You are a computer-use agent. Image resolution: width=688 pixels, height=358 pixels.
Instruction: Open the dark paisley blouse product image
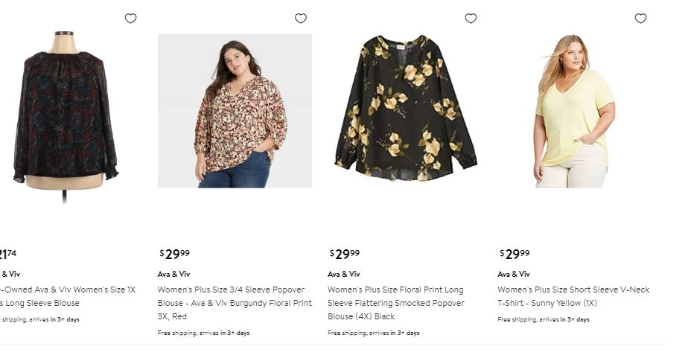coord(65,112)
